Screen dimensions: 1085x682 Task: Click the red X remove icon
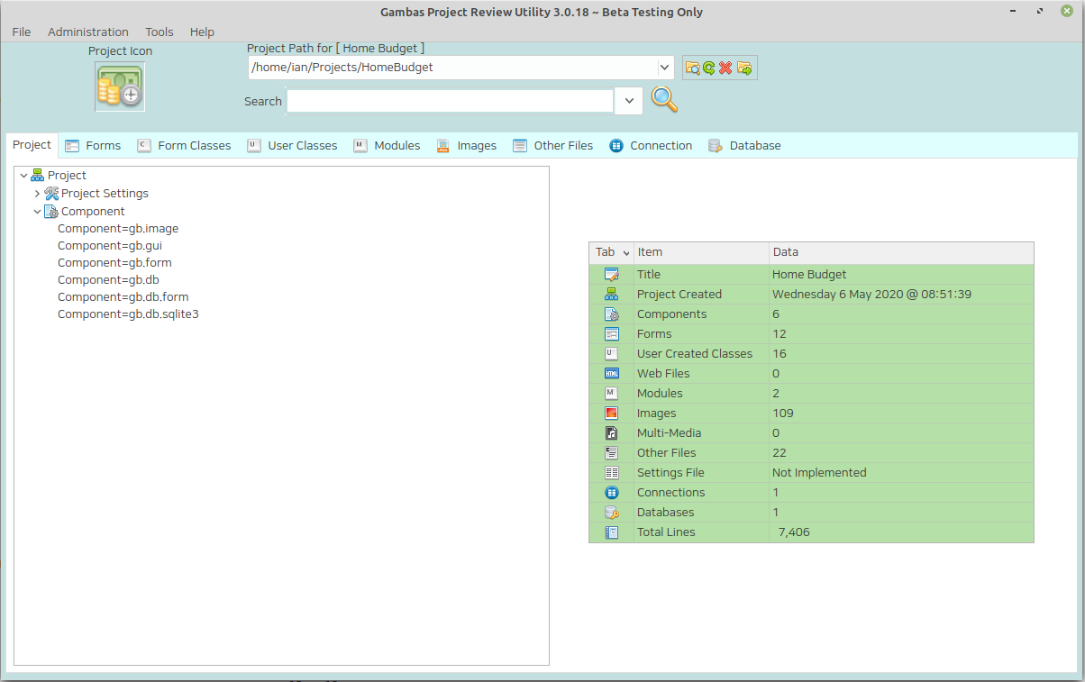tap(725, 68)
